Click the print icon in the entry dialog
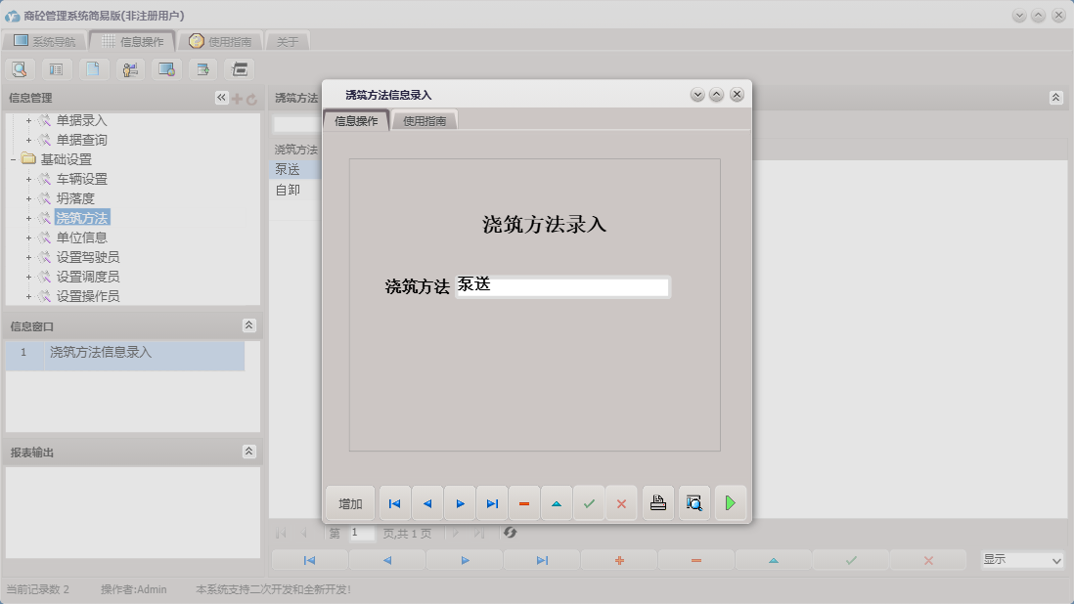1074x604 pixels. (x=657, y=502)
